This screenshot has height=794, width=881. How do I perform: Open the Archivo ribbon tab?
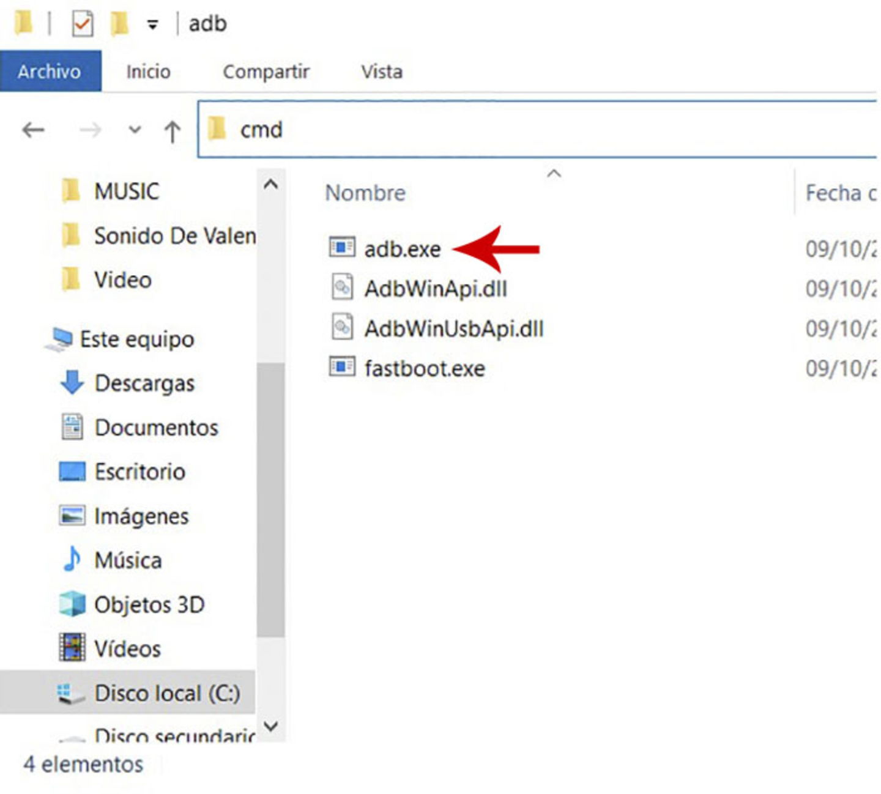[50, 72]
